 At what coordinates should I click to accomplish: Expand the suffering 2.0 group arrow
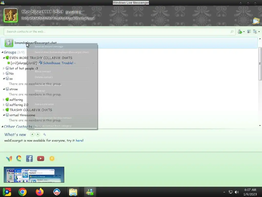coord(4,105)
